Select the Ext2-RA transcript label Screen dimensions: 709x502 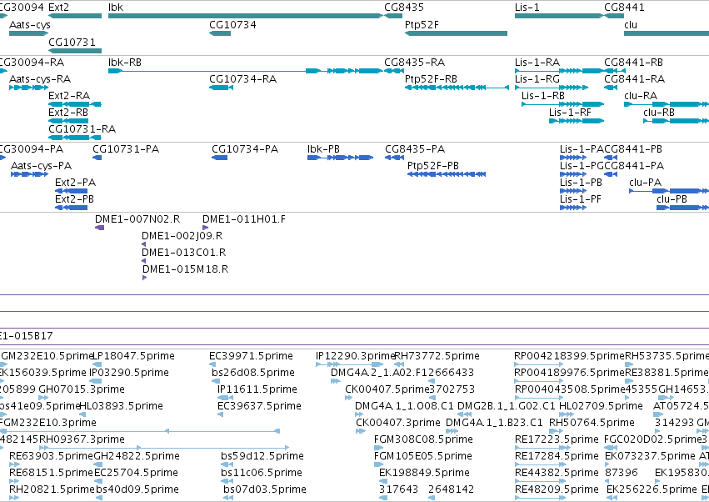[69, 96]
